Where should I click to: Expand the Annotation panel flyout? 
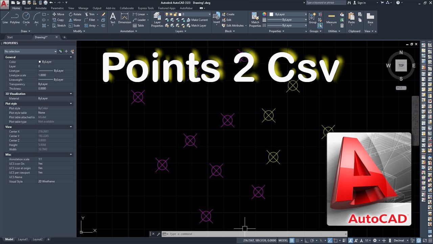[x=129, y=31]
